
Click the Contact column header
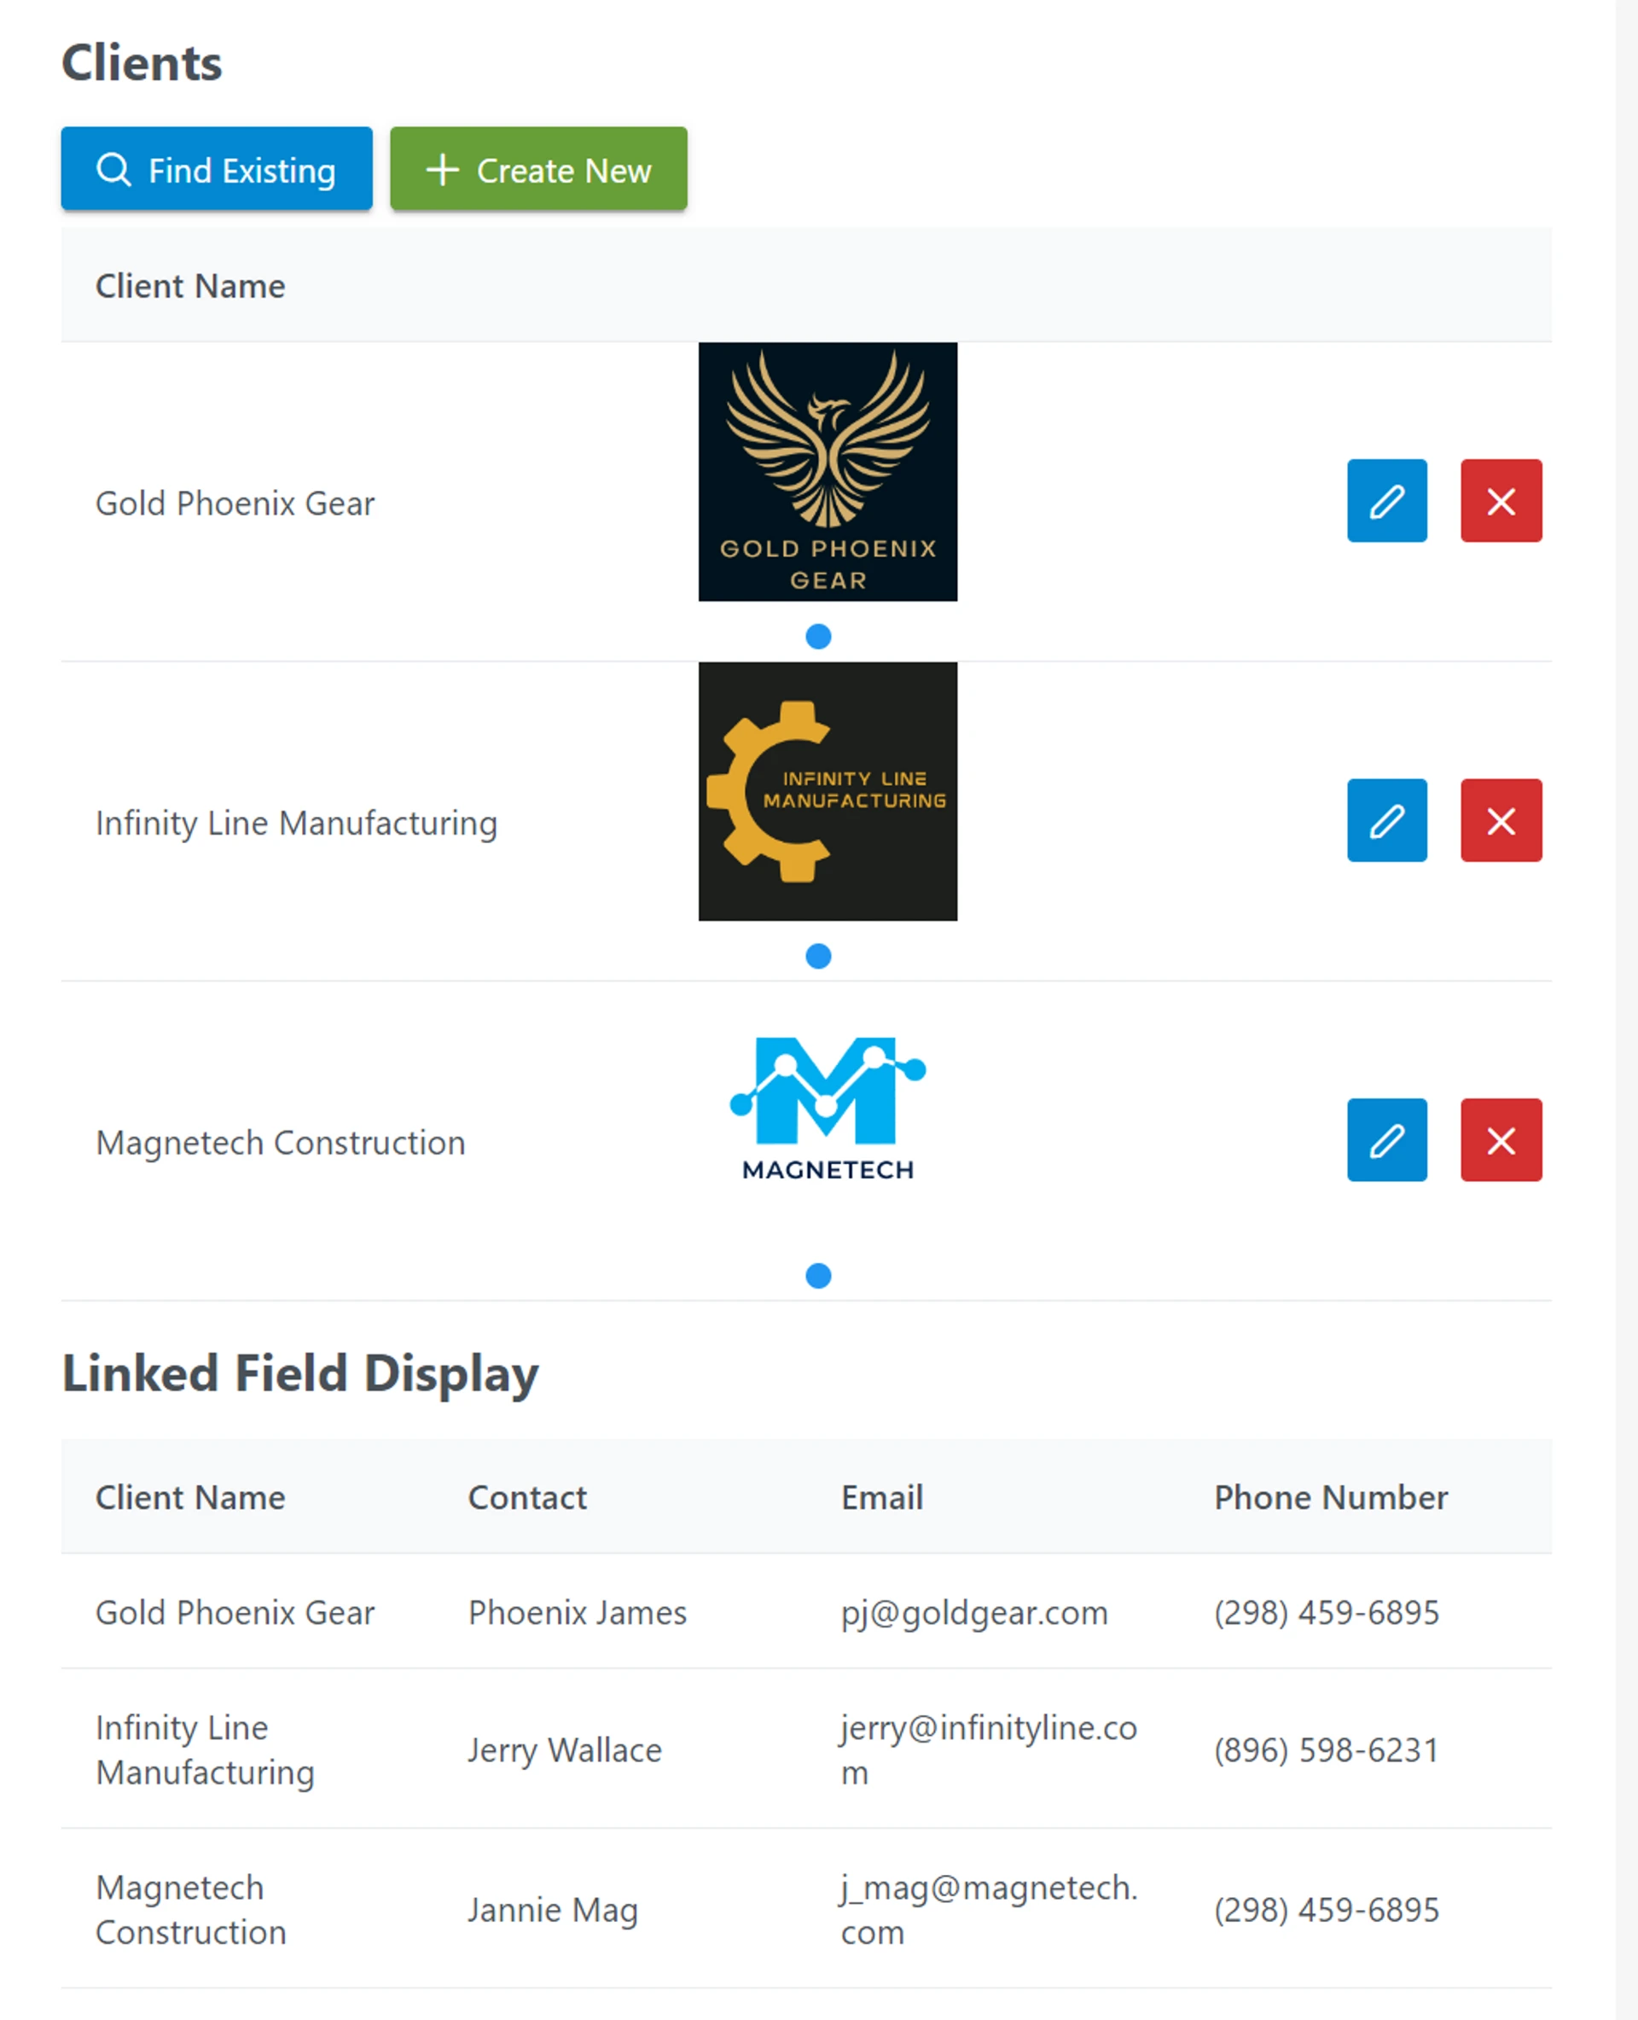(x=526, y=1497)
